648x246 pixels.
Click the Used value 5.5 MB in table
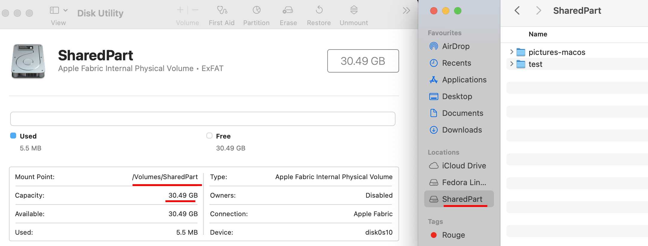187,232
